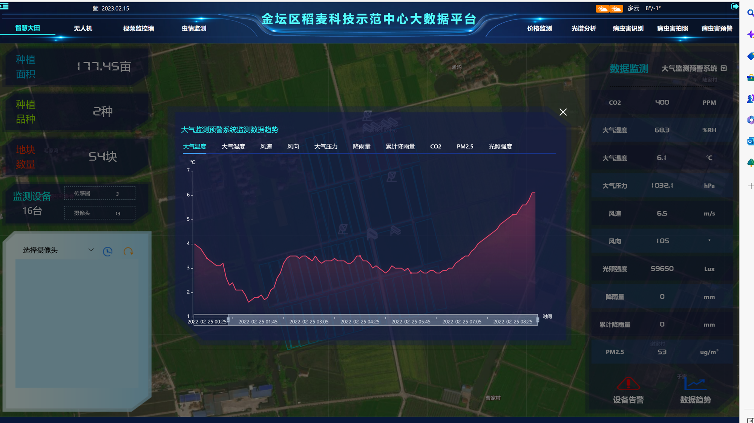The image size is (754, 423).
Task: Select the CO2 chart tab
Action: 435,147
